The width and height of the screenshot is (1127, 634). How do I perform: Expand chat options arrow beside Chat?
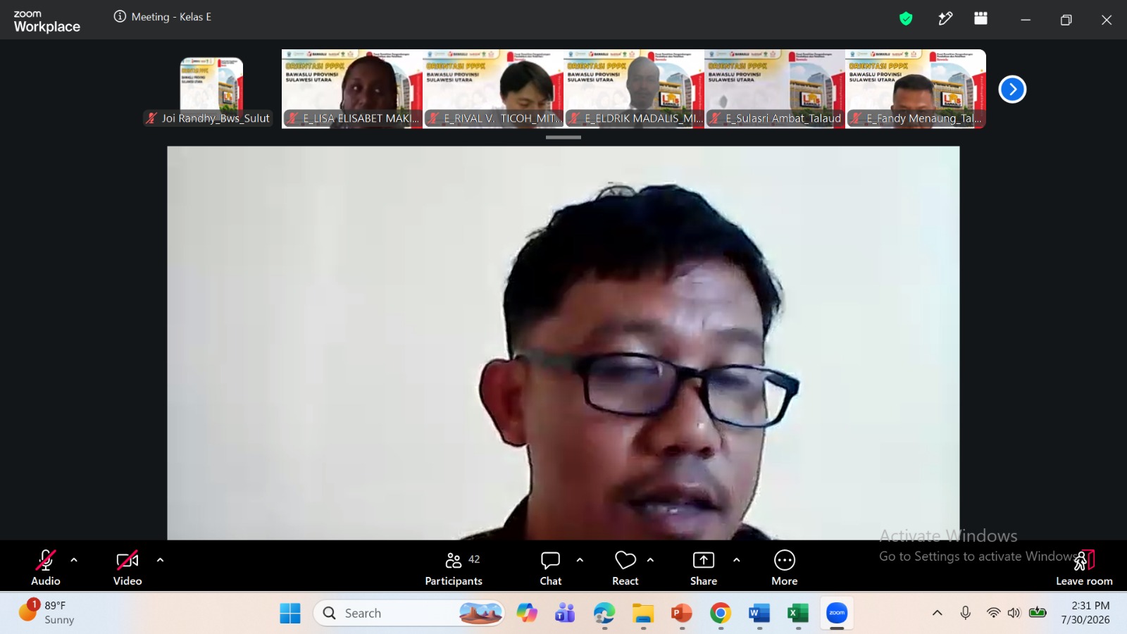pos(580,560)
